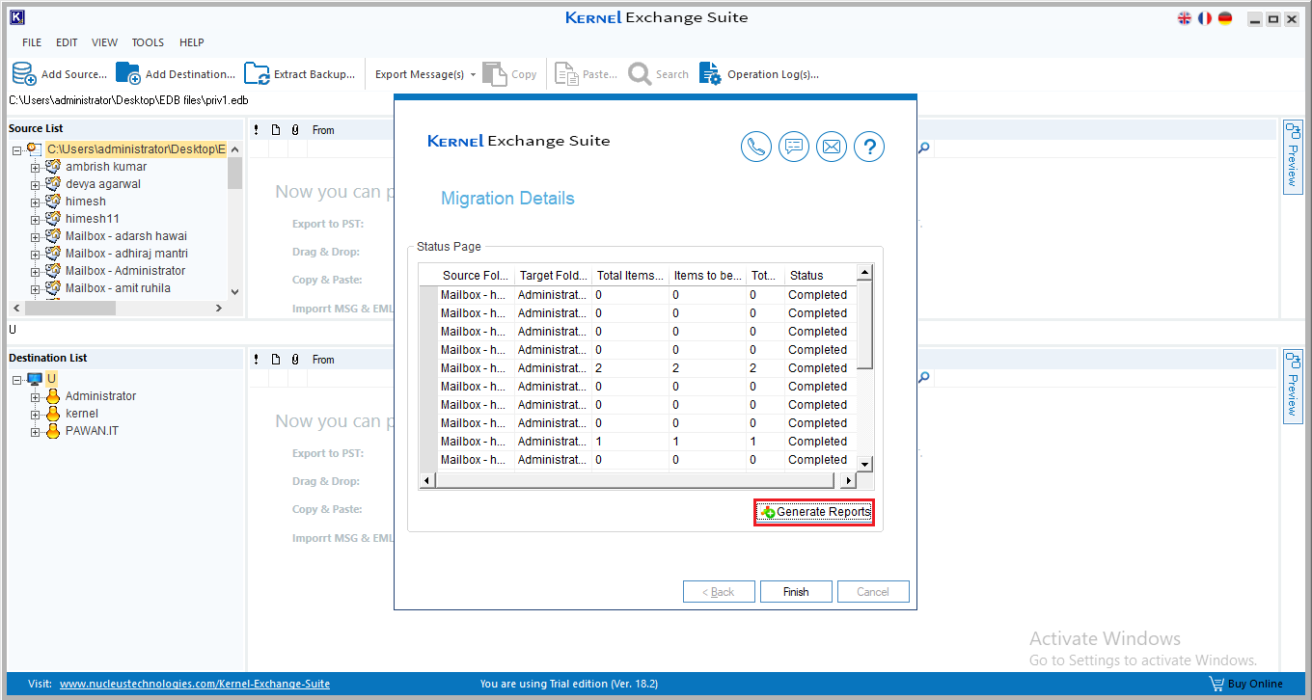Open the TOOLS menu

pos(148,42)
